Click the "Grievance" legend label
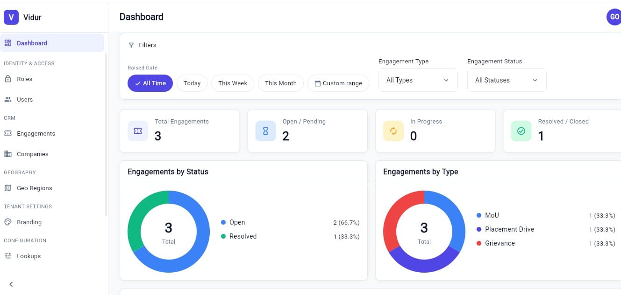Viewport: 621px width, 295px height. (x=500, y=243)
